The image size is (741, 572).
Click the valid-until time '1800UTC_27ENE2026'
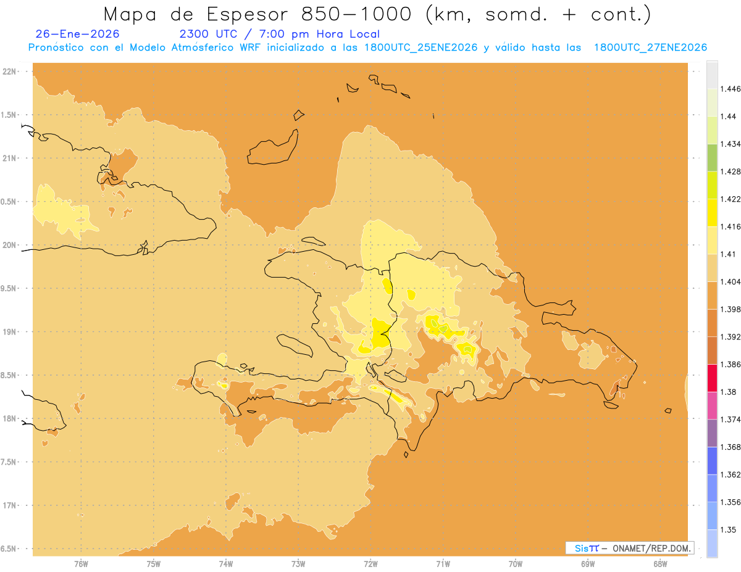point(650,48)
